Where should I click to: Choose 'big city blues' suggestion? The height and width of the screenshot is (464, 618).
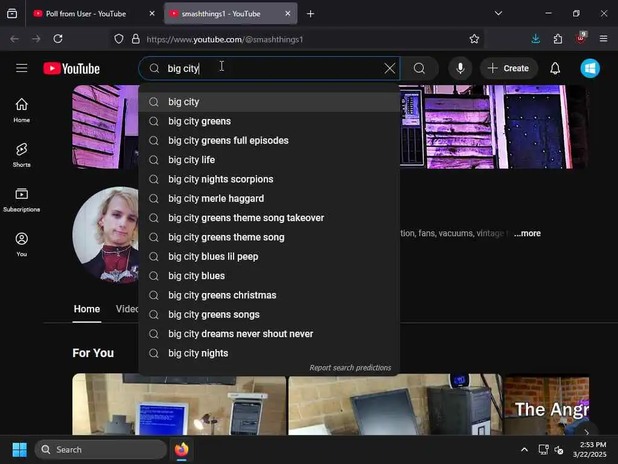[x=269, y=275]
